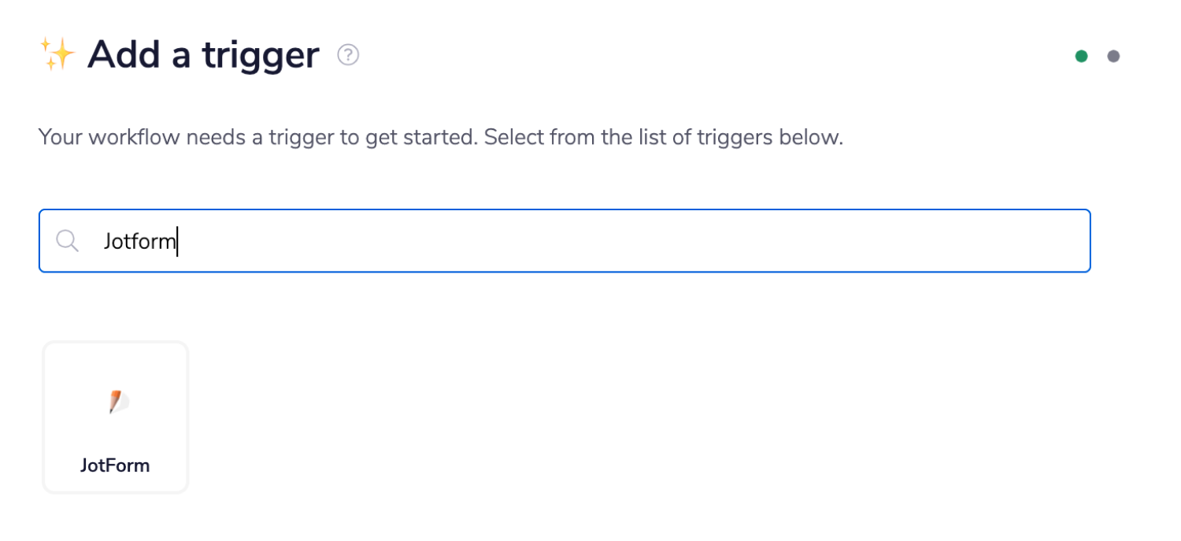The width and height of the screenshot is (1181, 541).
Task: Click the JotForm pencil logo
Action: tap(117, 402)
